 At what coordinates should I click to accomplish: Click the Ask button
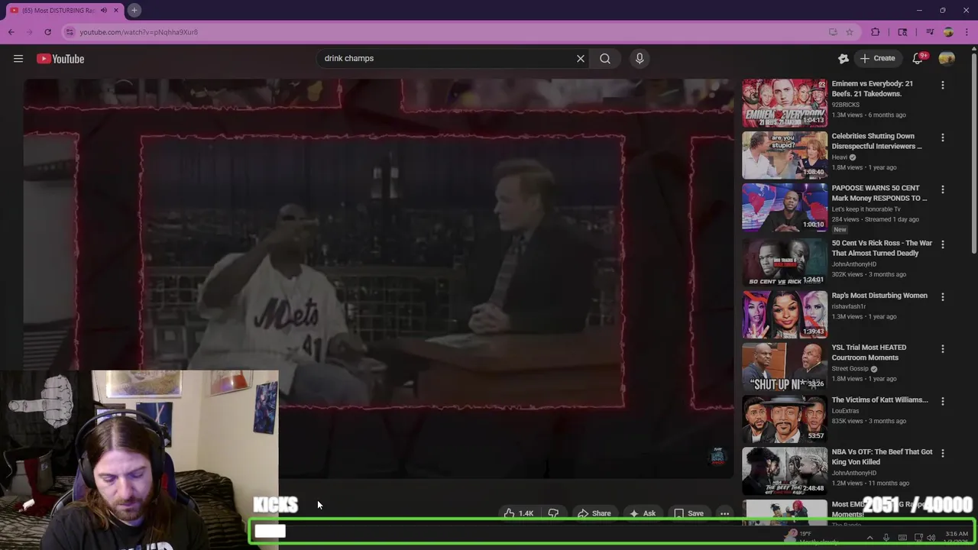click(x=643, y=513)
